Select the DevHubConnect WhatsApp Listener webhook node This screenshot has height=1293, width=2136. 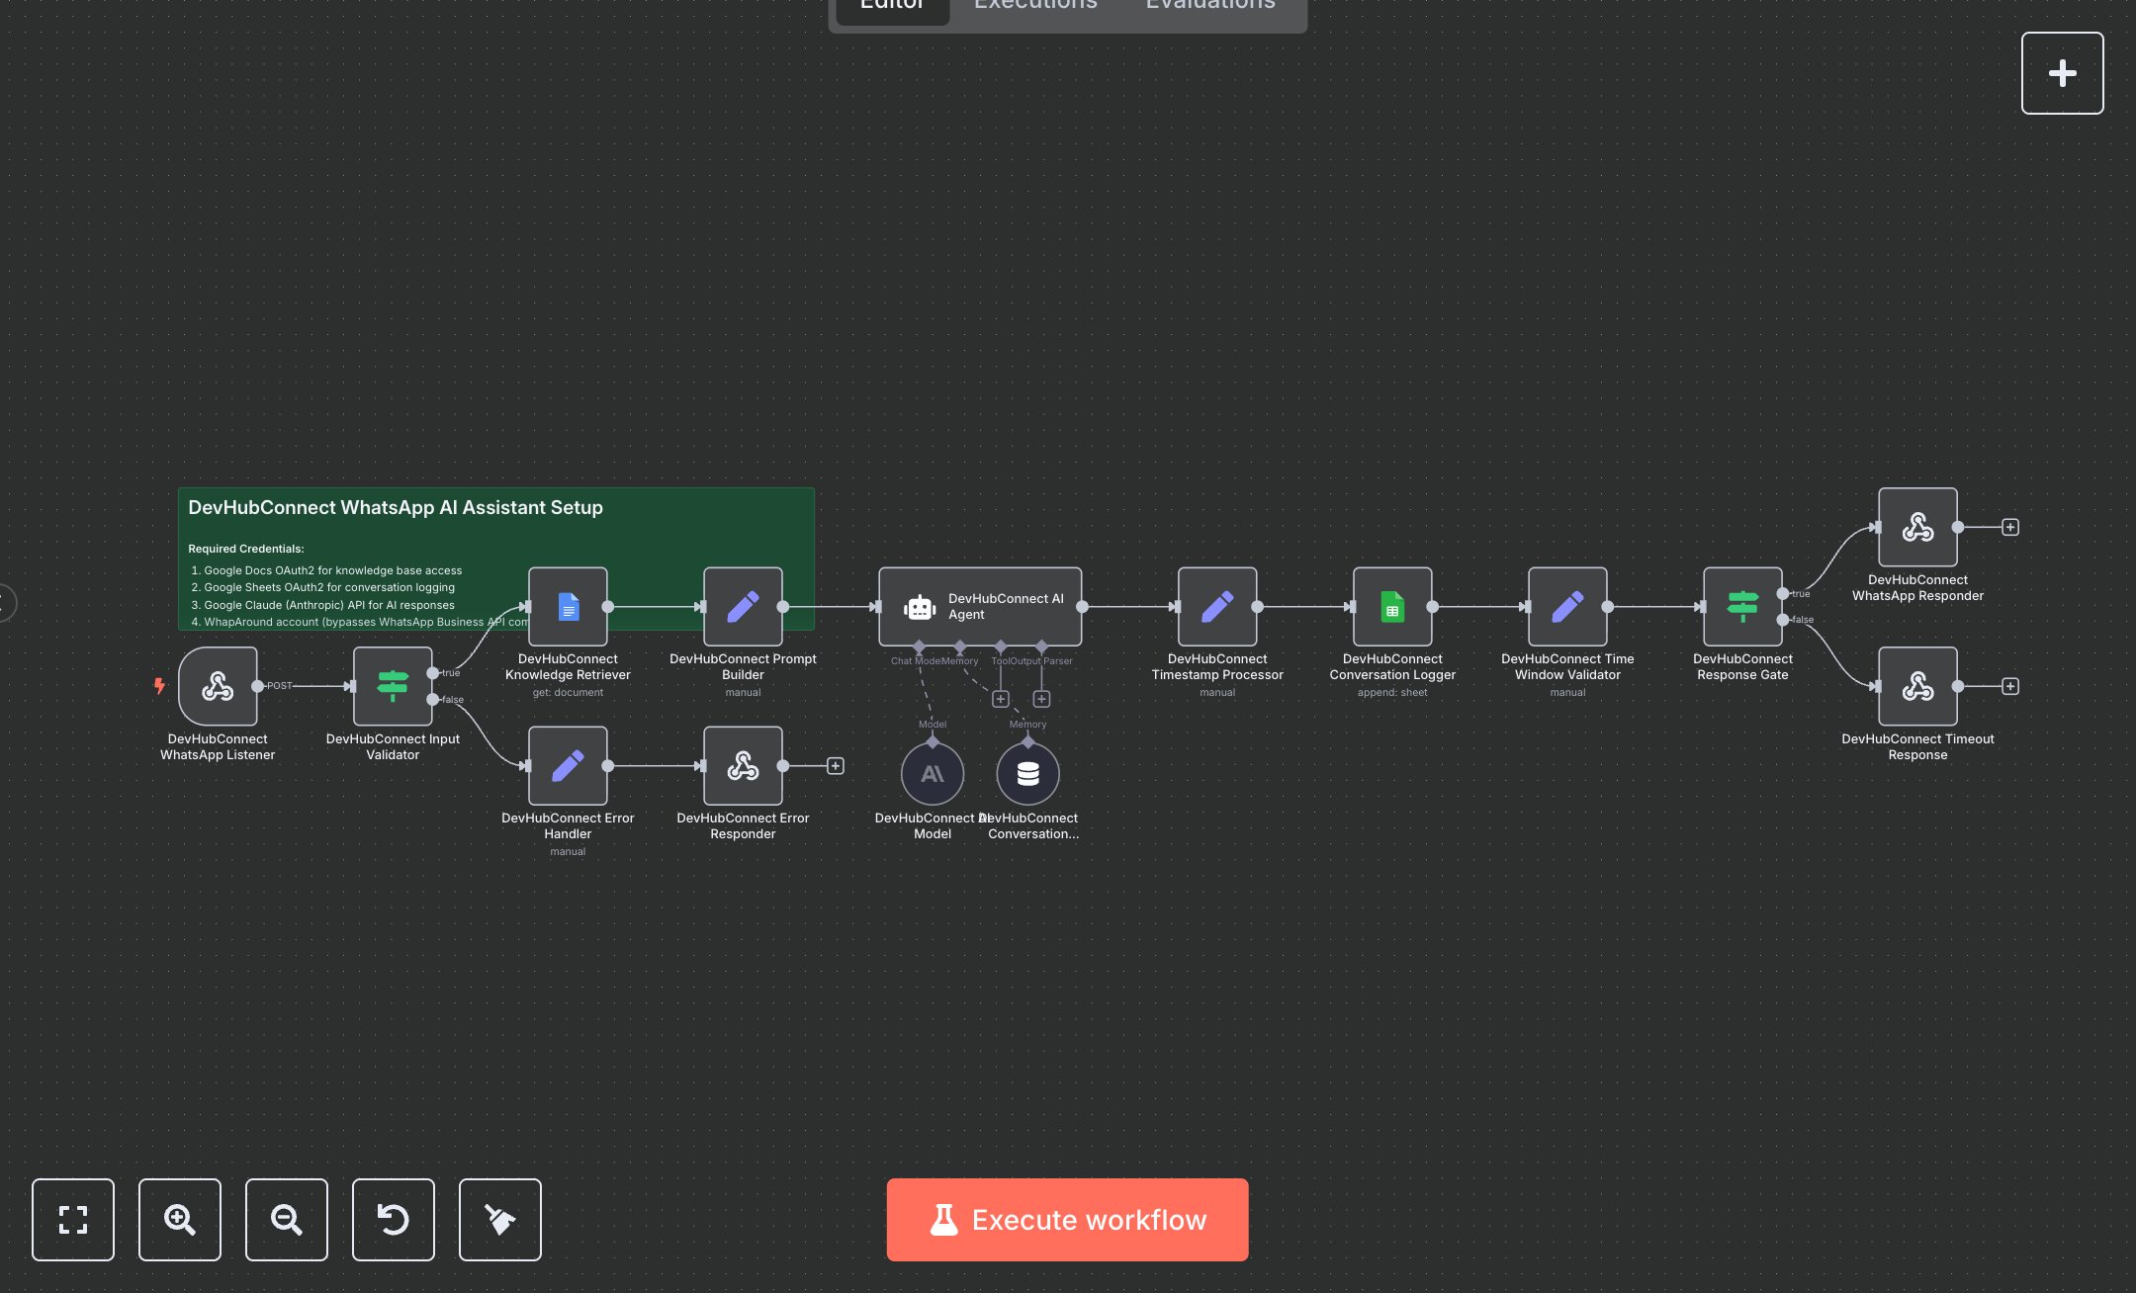(218, 686)
